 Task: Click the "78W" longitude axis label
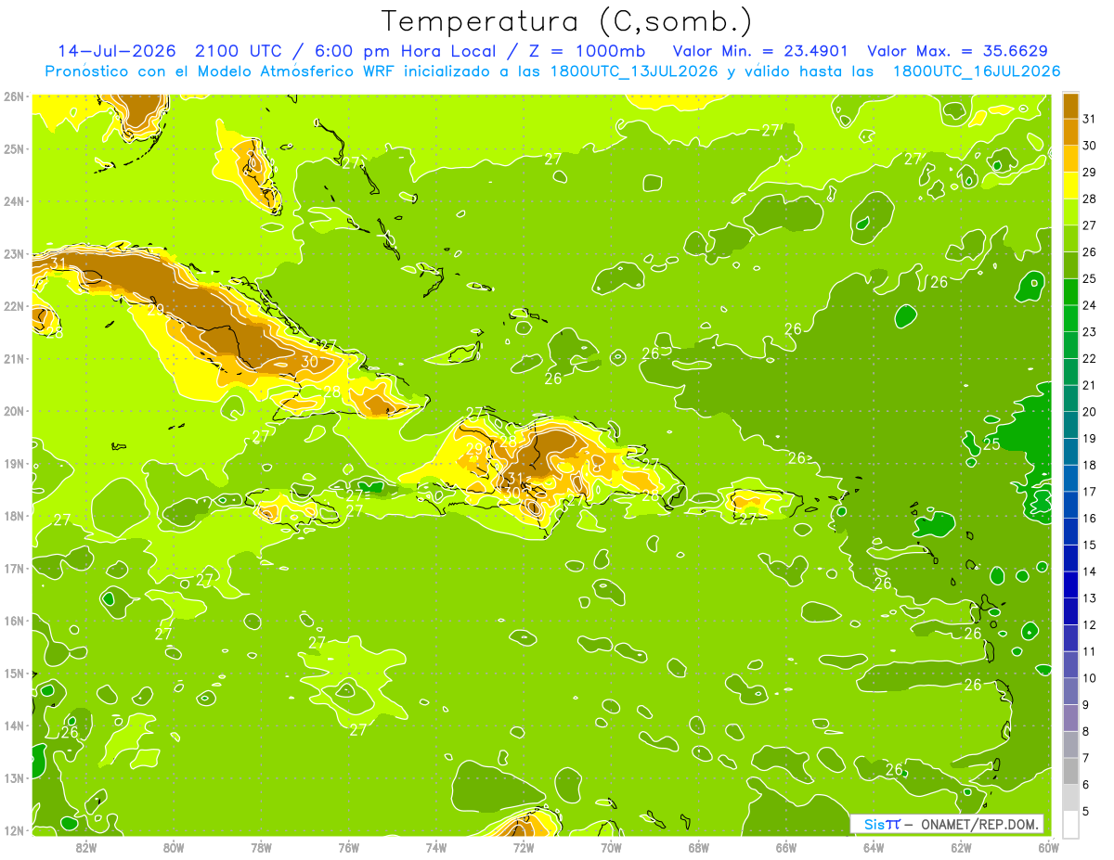click(261, 848)
